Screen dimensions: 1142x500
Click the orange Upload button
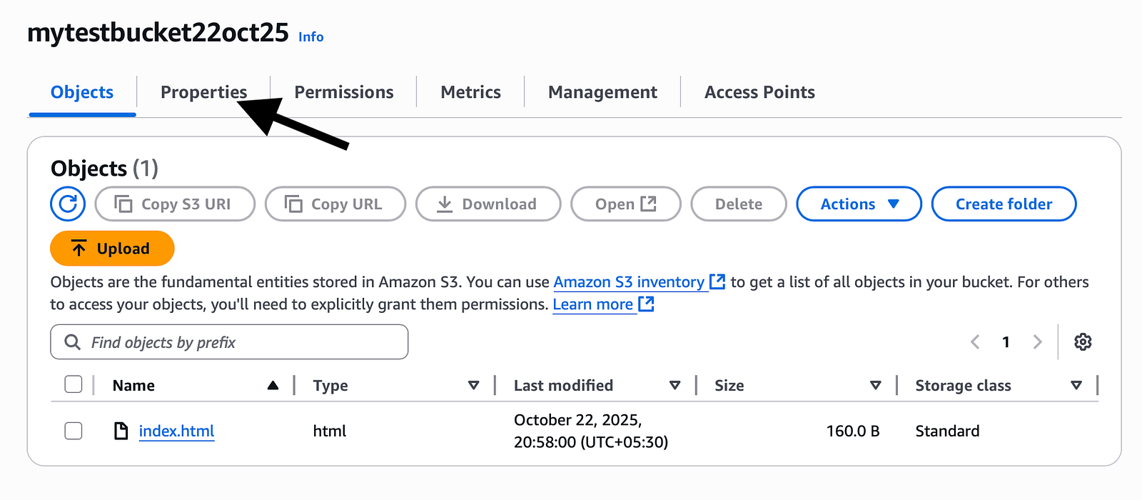(112, 249)
